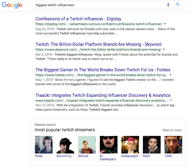
Task: Click the www.skyword.com green URL text
Action: [x=98, y=50]
